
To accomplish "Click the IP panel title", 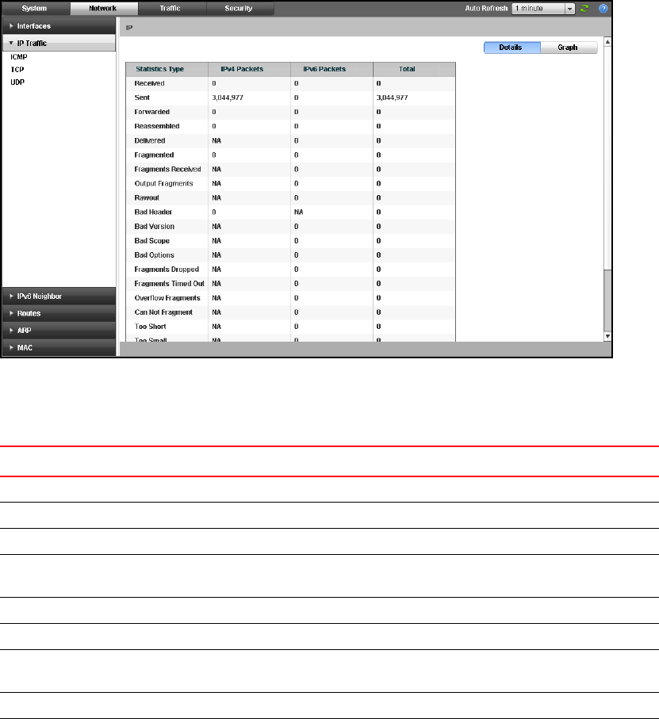I will click(129, 28).
